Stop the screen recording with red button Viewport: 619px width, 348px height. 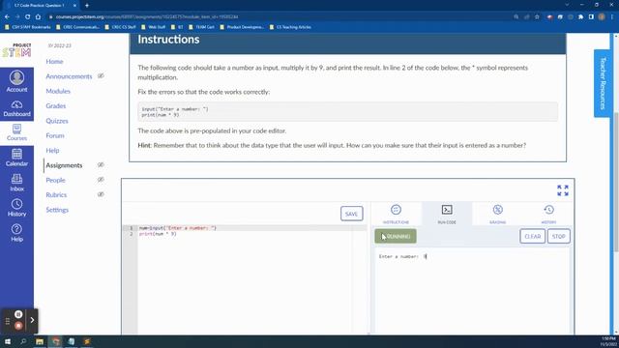(x=18, y=326)
